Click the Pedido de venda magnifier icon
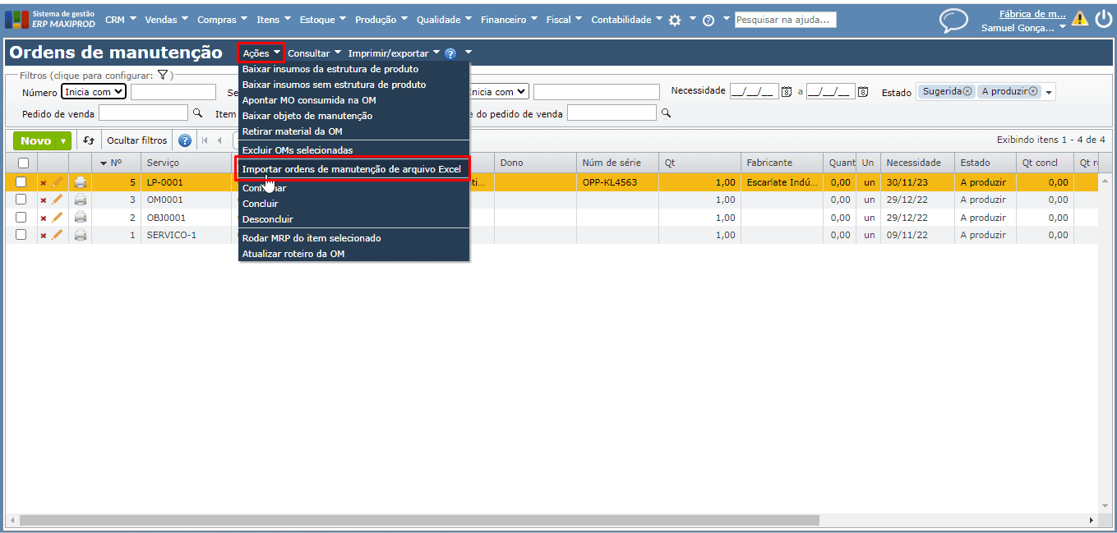 pos(197,113)
